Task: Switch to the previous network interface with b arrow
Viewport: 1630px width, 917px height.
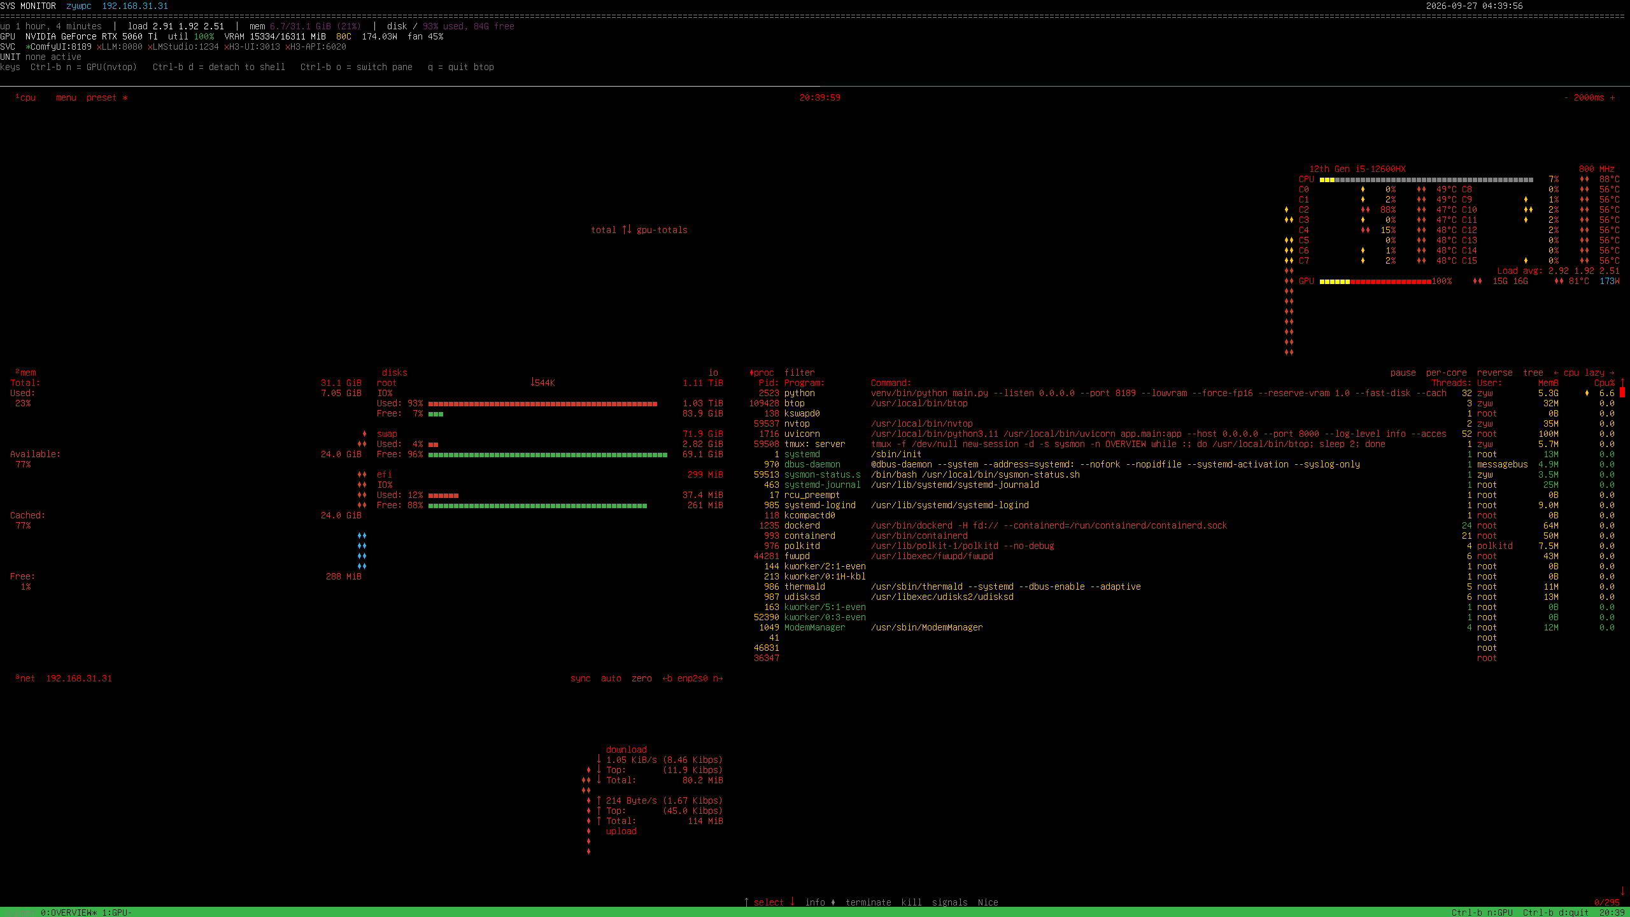Action: click(x=667, y=678)
